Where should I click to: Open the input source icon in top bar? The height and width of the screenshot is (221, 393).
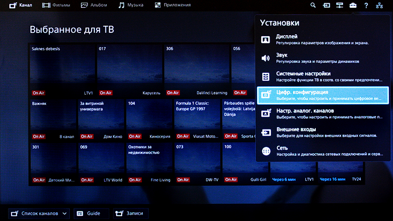(326, 6)
